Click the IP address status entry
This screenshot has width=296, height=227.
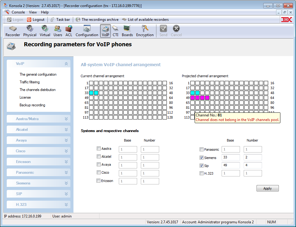[22, 216]
